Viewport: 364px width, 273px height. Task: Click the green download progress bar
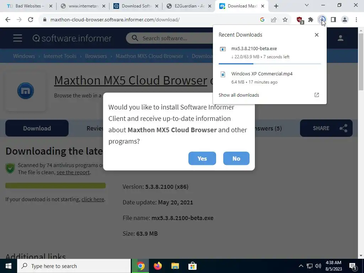[55, 186]
